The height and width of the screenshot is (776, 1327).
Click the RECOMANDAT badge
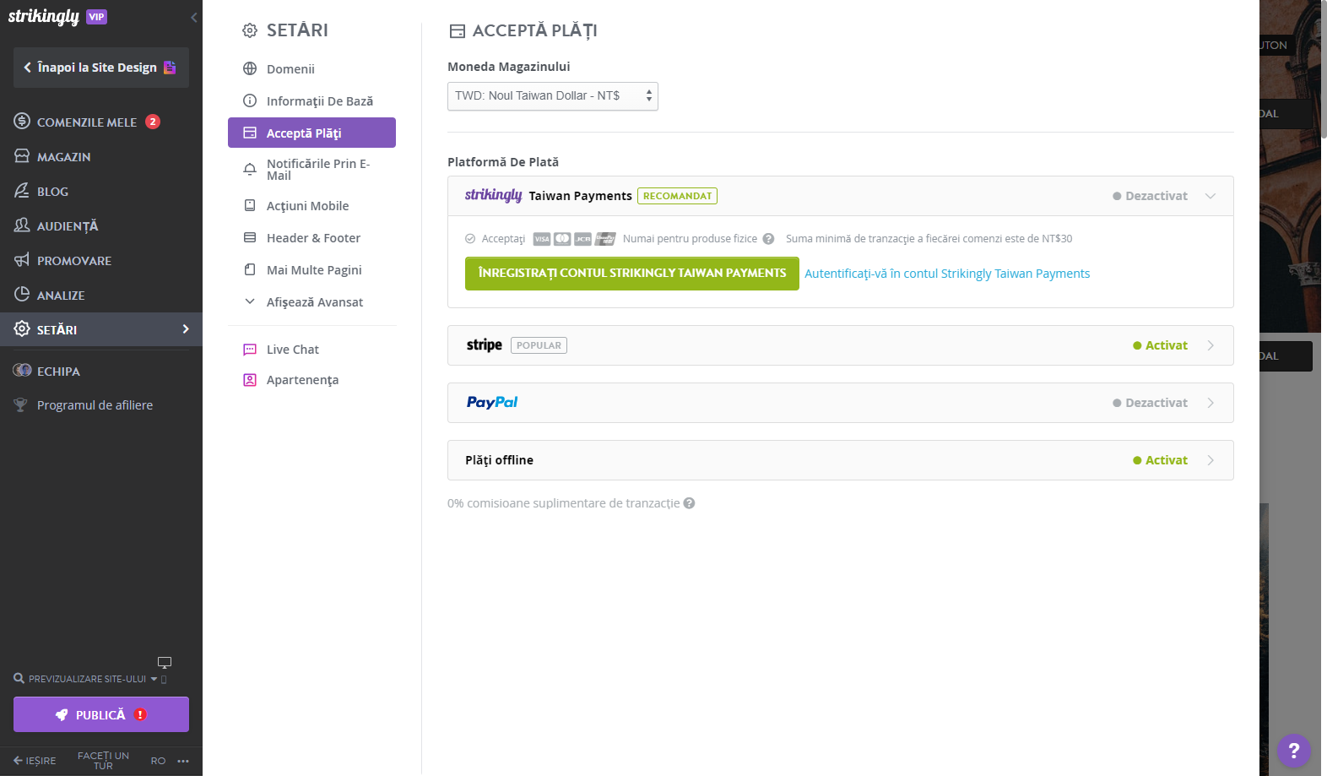[677, 196]
